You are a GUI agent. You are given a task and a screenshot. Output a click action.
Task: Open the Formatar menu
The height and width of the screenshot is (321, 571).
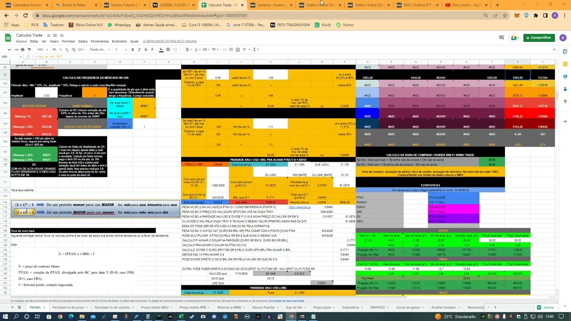pos(68,41)
